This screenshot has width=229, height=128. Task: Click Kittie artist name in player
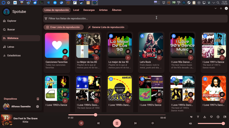pos(25,122)
